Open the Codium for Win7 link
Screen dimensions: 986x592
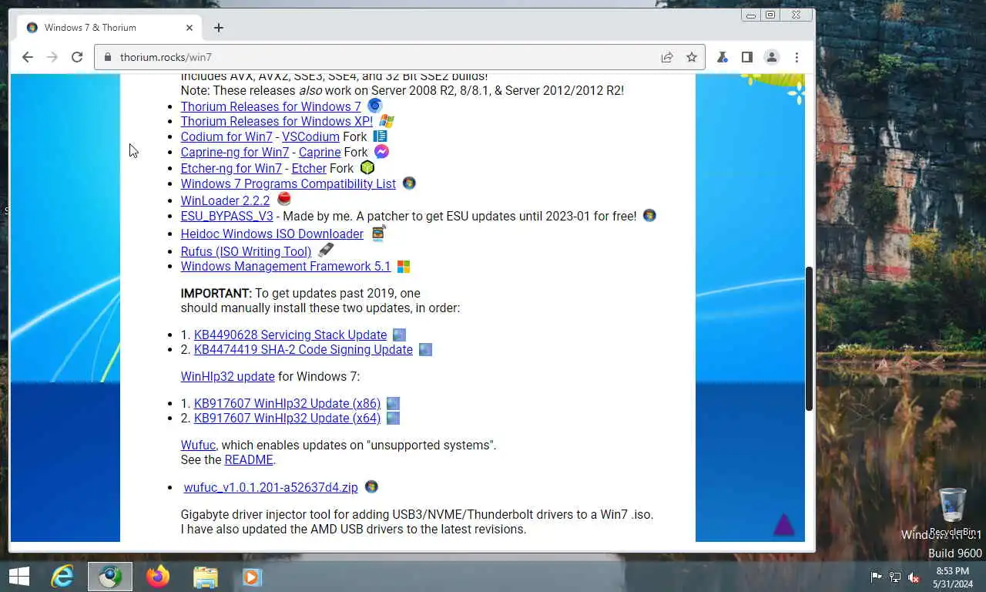[226, 136]
